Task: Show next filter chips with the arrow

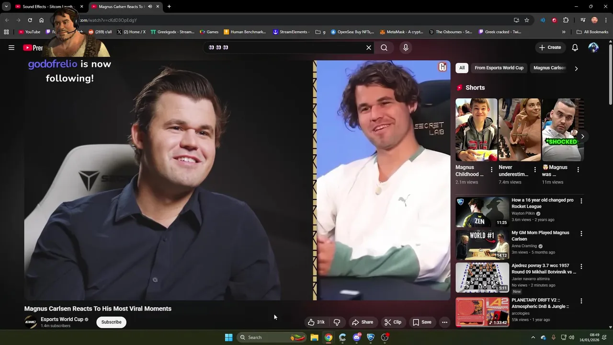Action: [x=576, y=68]
